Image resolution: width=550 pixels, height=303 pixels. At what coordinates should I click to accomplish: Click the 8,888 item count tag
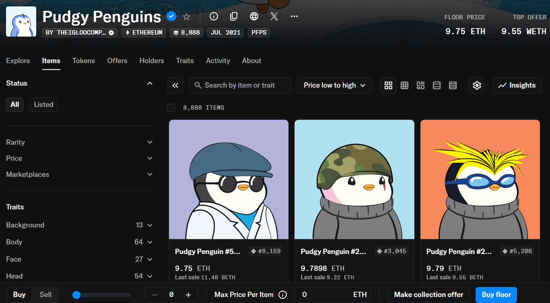[187, 32]
